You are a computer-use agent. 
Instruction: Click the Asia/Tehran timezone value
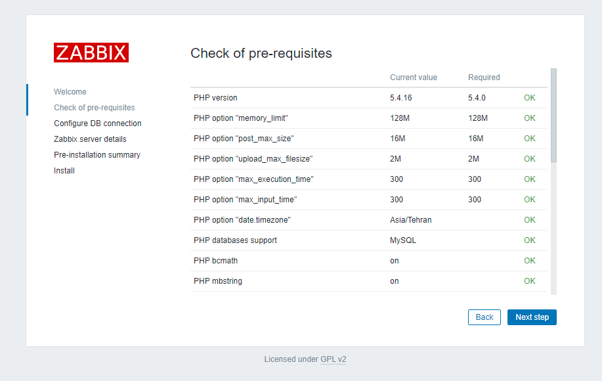coord(411,220)
